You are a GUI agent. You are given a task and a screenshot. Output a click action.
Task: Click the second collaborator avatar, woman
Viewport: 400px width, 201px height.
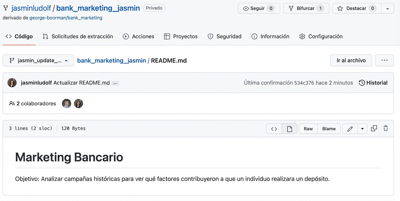pyautogui.click(x=78, y=103)
